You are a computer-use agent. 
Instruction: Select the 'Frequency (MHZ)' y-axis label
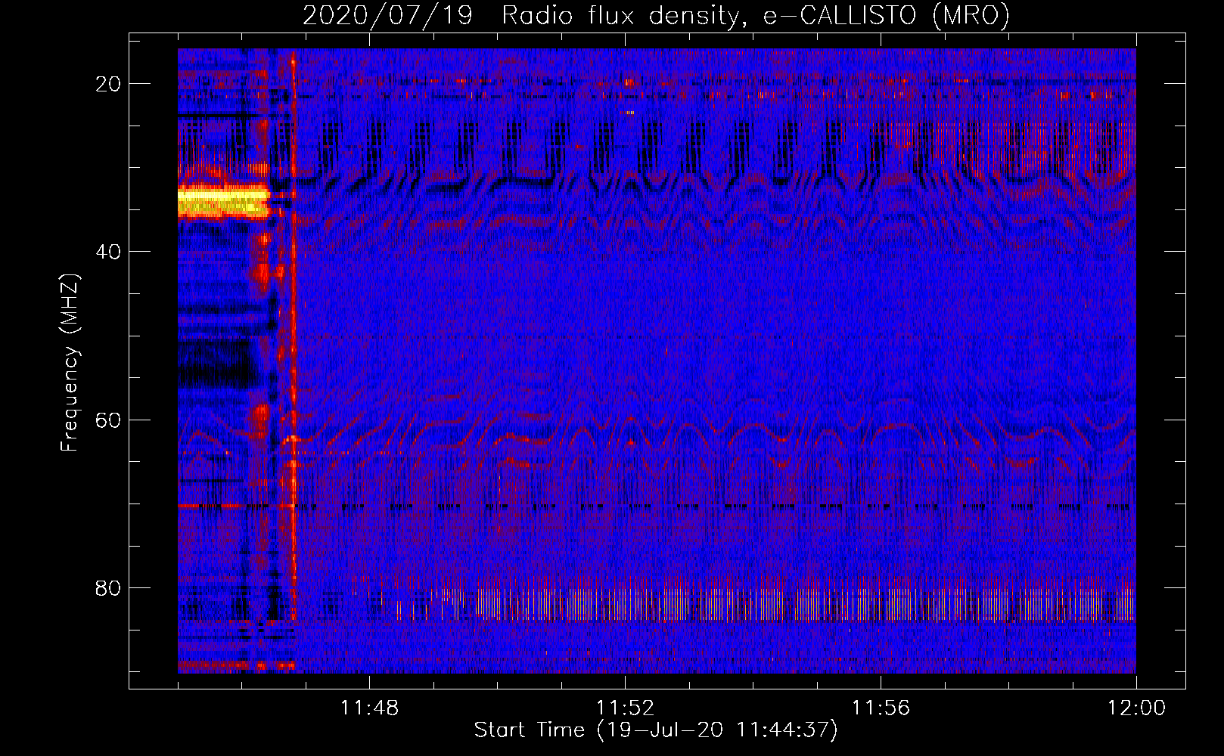coord(70,363)
